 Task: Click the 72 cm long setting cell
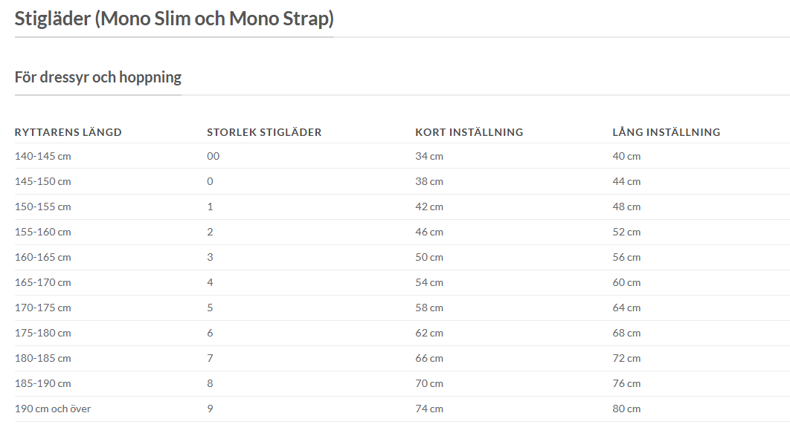point(626,358)
